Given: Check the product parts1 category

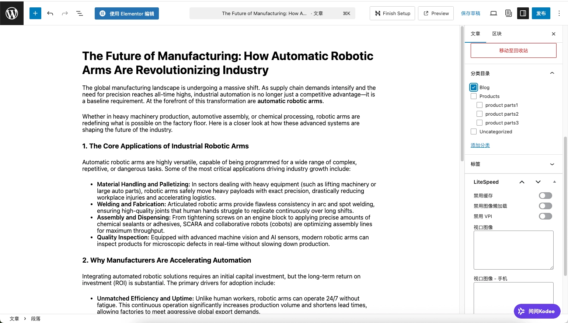Looking at the screenshot, I should click(x=480, y=105).
